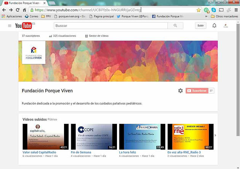
Task: Open Gestor de vídeos
Action: [97, 36]
